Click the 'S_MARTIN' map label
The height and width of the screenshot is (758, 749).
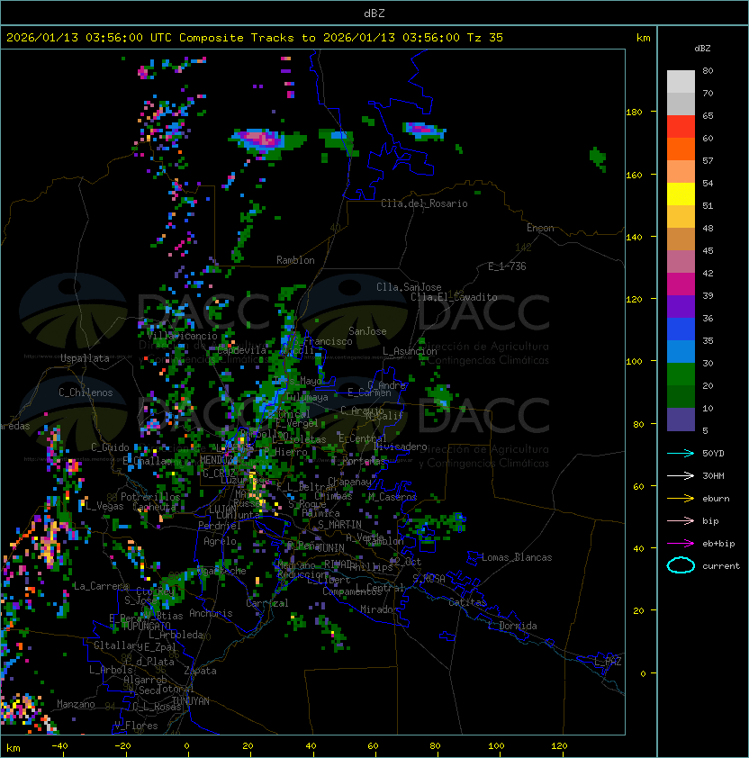click(x=339, y=525)
